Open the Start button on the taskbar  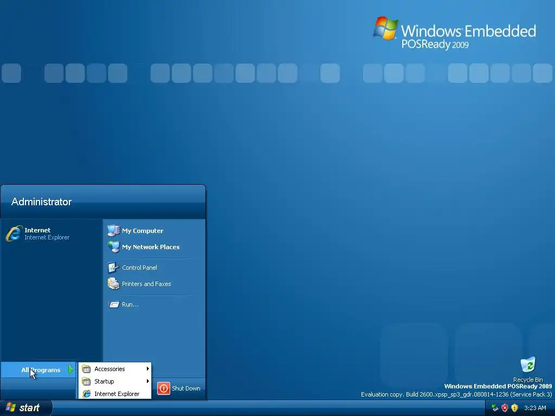pos(26,408)
